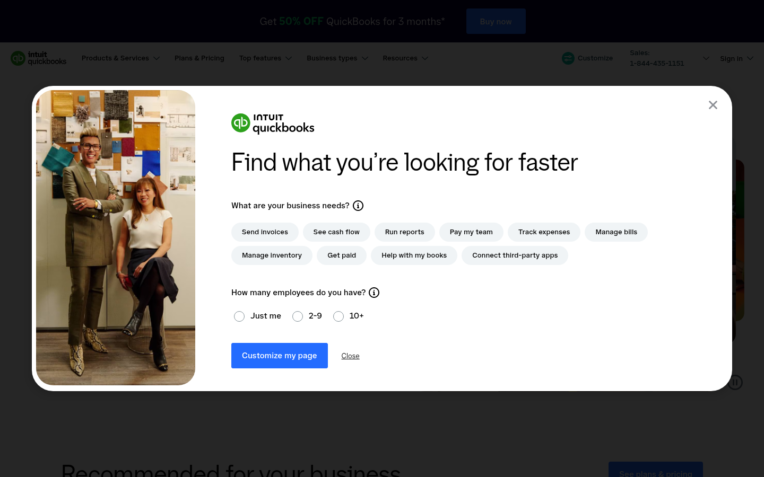Screen dimensions: 764x477
Task: Open the QuickBooks home logo in navbar
Action: [39, 58]
